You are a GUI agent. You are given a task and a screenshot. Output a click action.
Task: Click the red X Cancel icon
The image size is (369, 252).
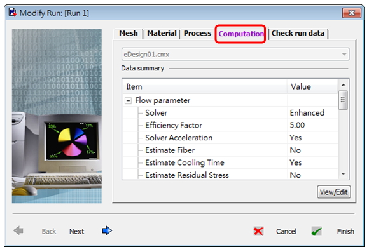click(x=259, y=231)
